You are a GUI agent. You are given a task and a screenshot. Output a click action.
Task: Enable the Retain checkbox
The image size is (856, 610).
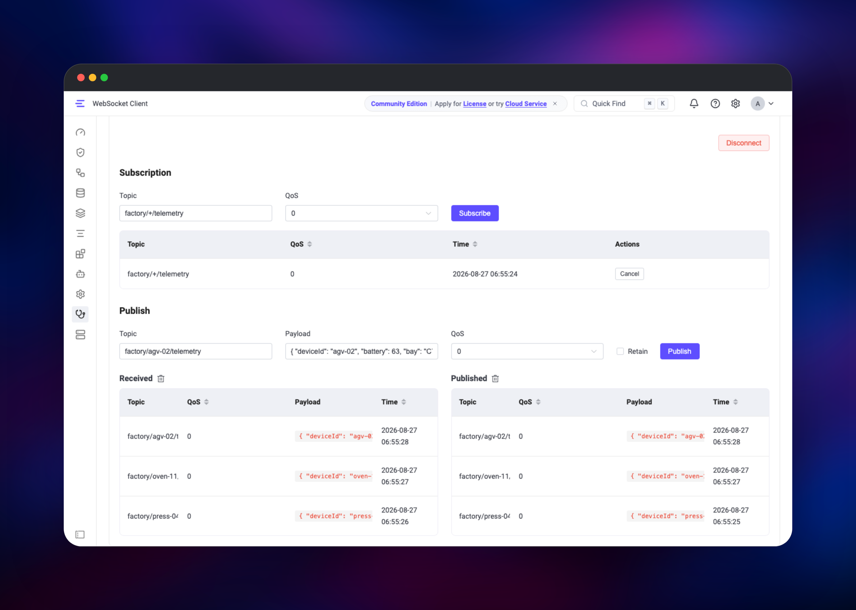[620, 351]
